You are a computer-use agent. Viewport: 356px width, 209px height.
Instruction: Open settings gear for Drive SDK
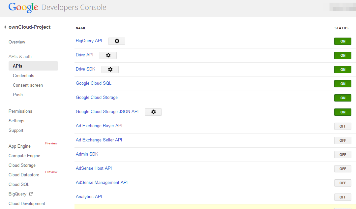110,70
